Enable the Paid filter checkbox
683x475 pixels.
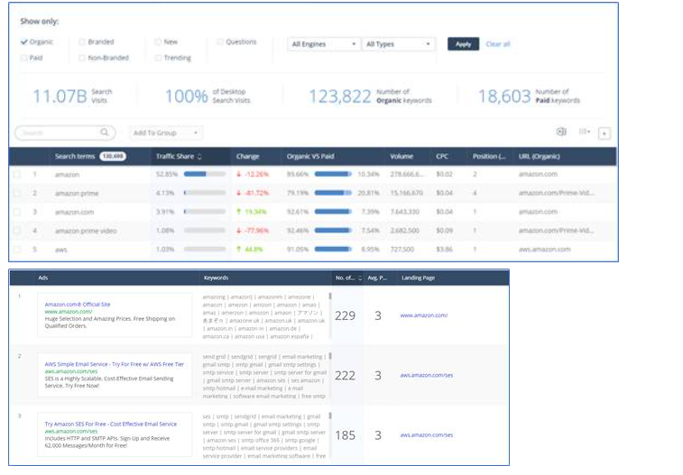[24, 58]
